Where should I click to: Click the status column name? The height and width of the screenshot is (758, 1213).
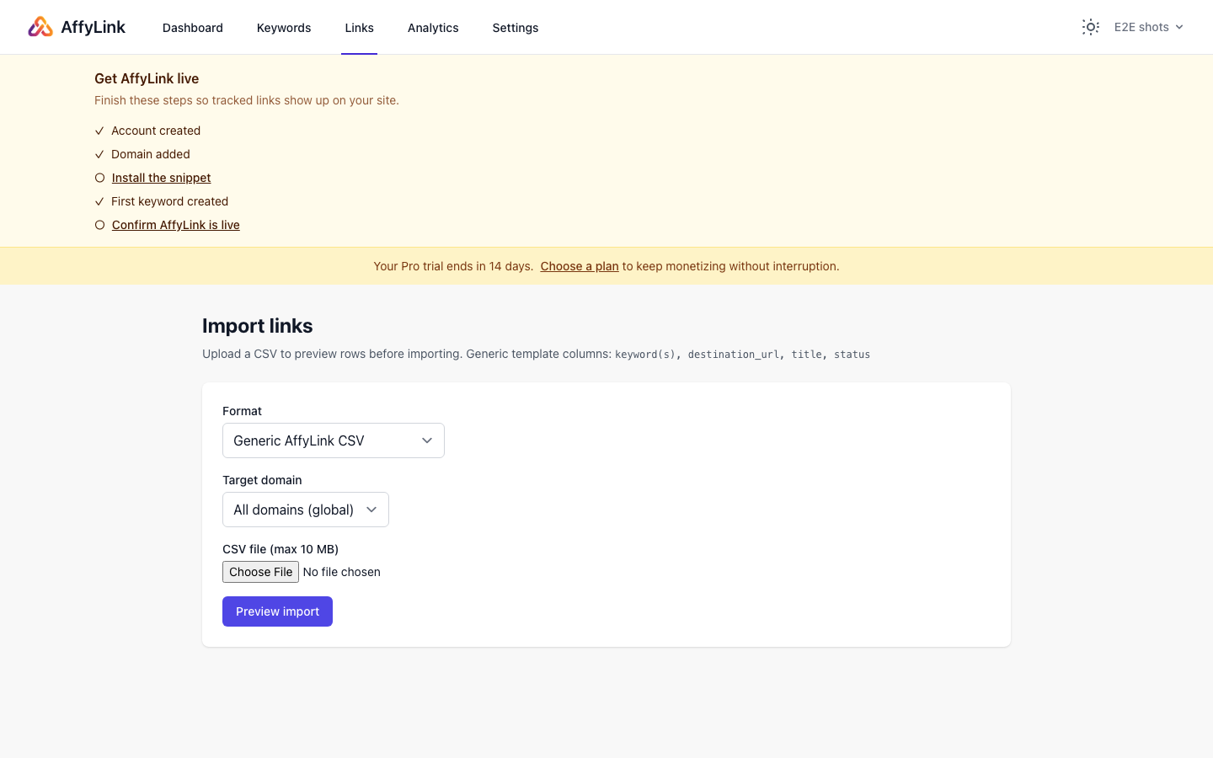[x=852, y=355]
